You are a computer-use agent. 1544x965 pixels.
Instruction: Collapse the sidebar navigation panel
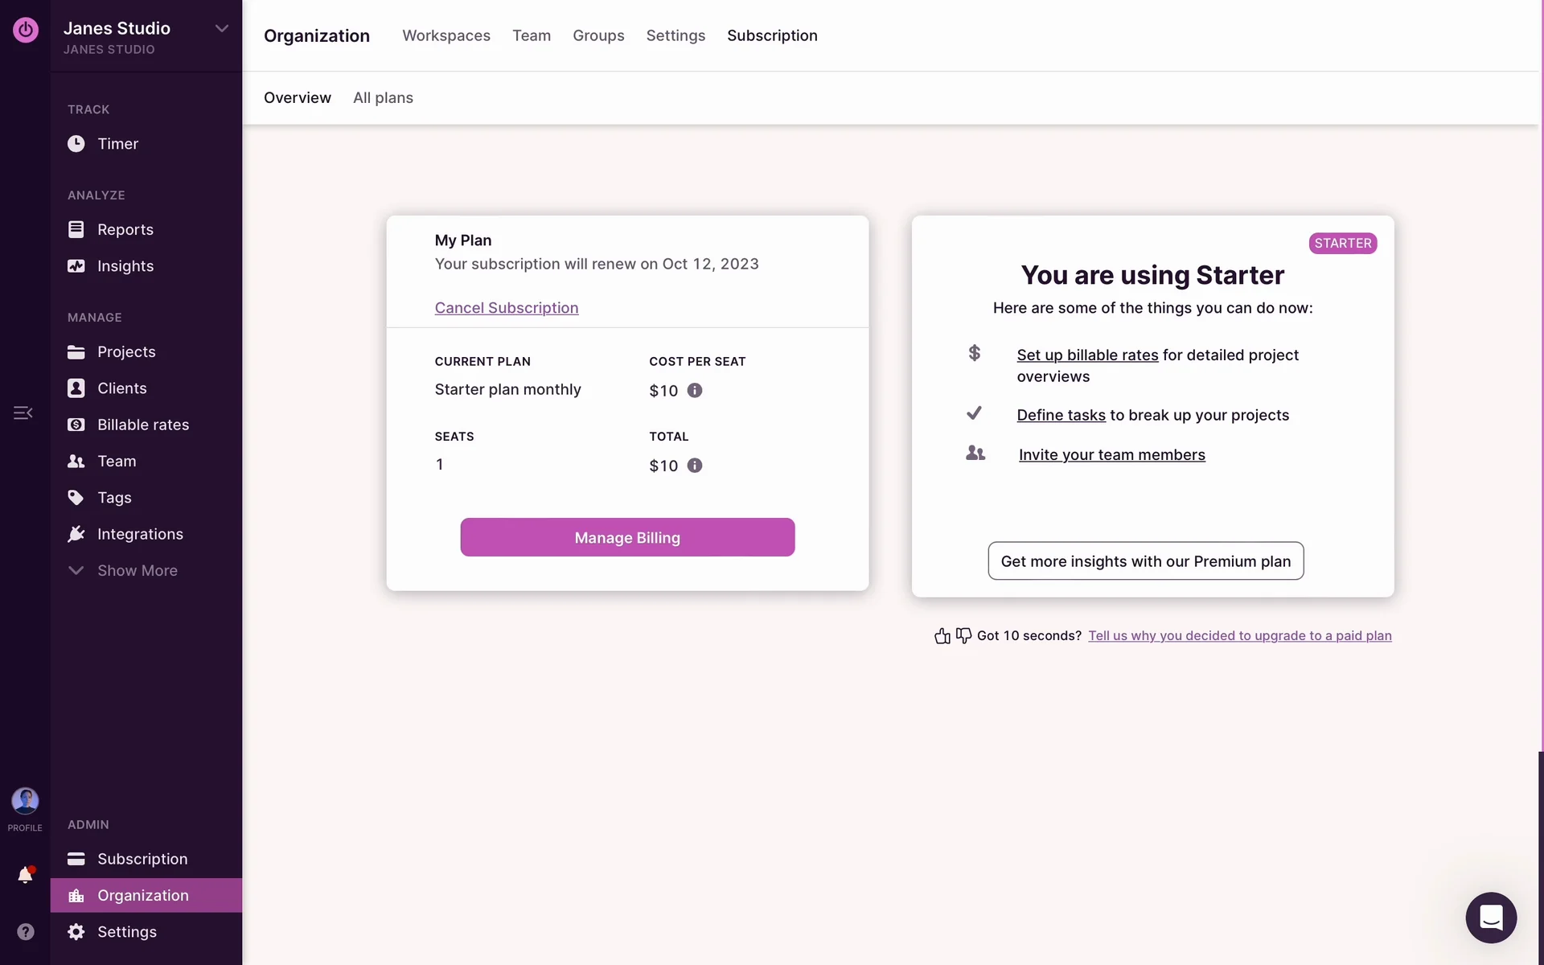click(23, 413)
